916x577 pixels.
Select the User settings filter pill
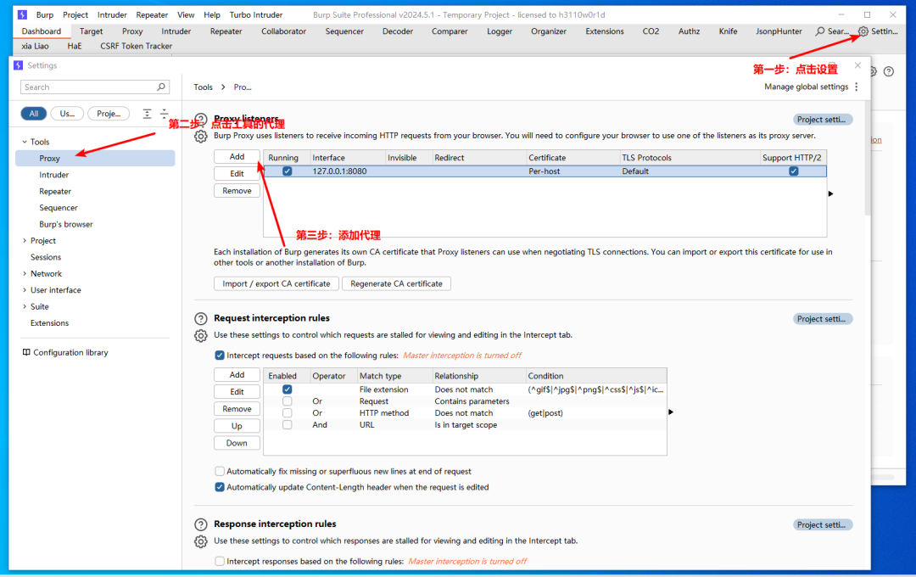67,114
